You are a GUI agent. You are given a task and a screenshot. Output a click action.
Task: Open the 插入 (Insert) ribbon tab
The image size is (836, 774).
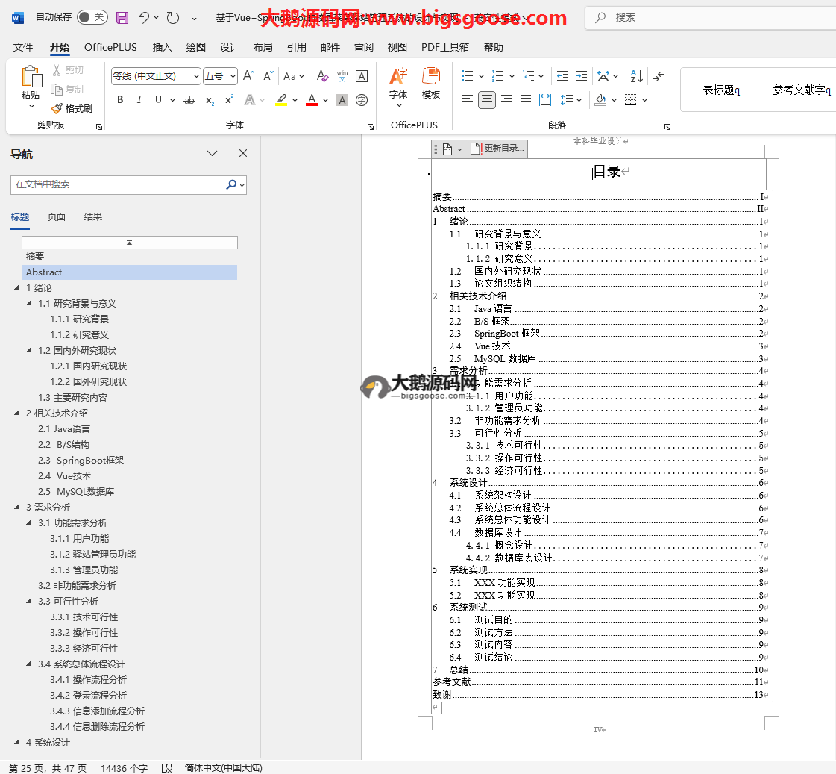point(162,47)
